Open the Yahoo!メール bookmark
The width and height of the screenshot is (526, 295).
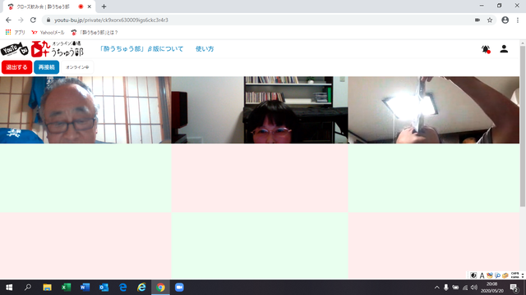(x=48, y=33)
